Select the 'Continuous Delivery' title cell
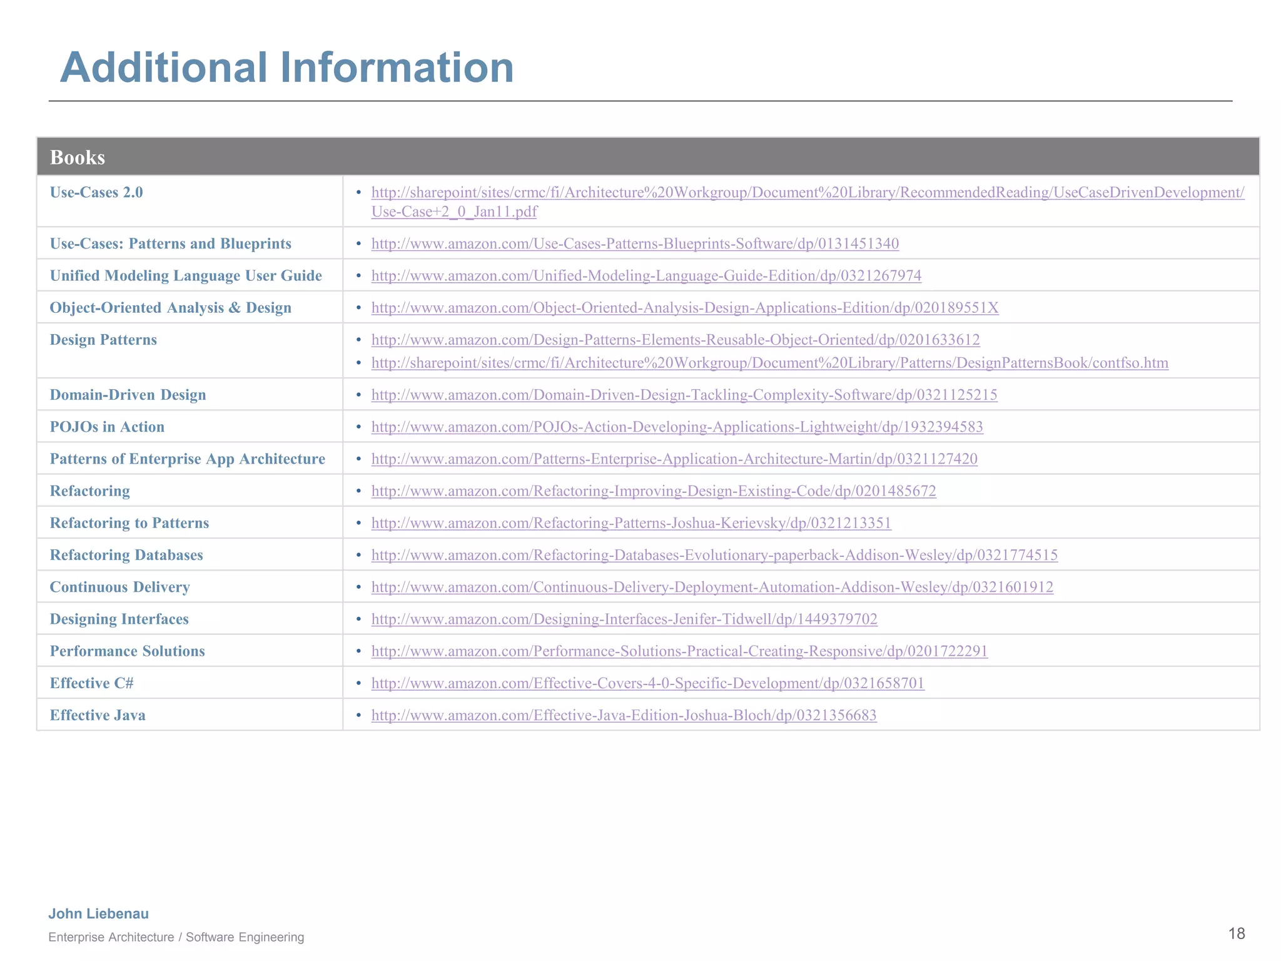This screenshot has width=1281, height=961. [190, 587]
